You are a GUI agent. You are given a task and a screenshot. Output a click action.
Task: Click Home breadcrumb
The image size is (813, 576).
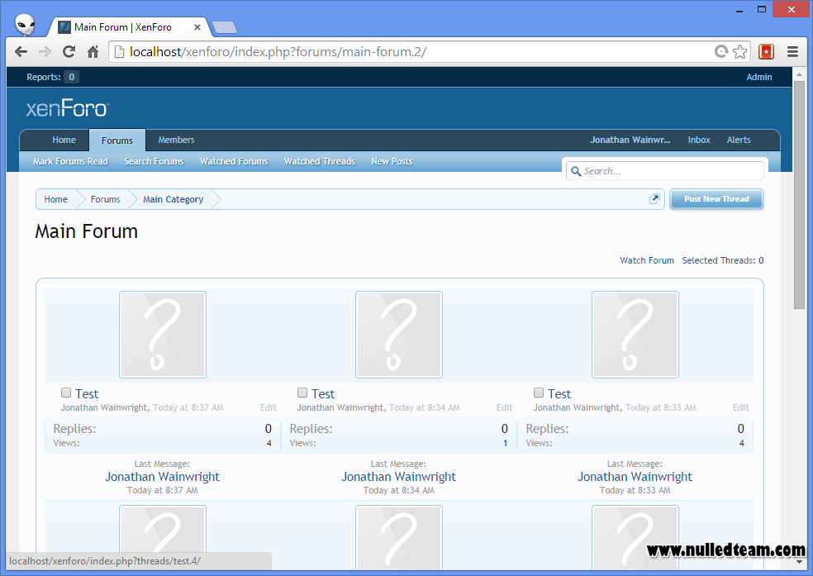(x=55, y=199)
